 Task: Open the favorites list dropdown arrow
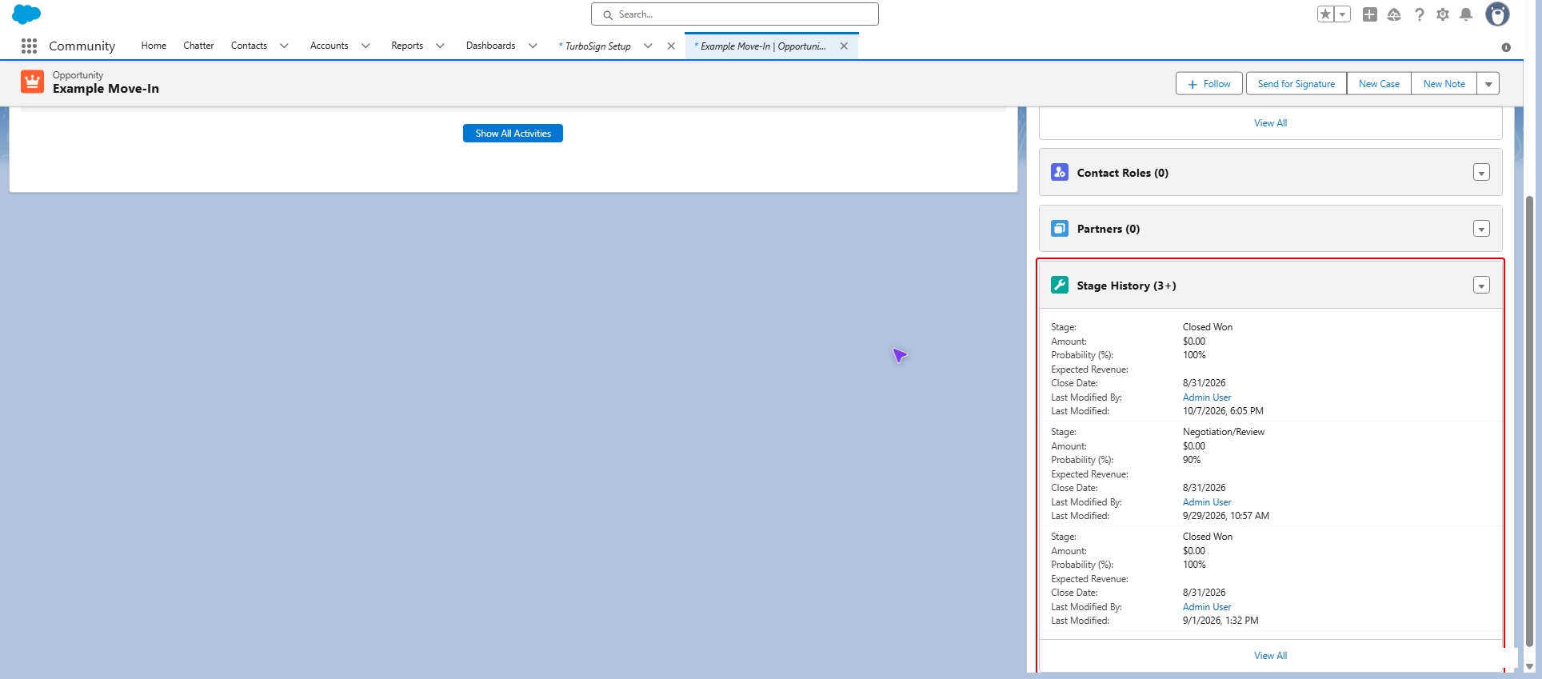(x=1343, y=14)
